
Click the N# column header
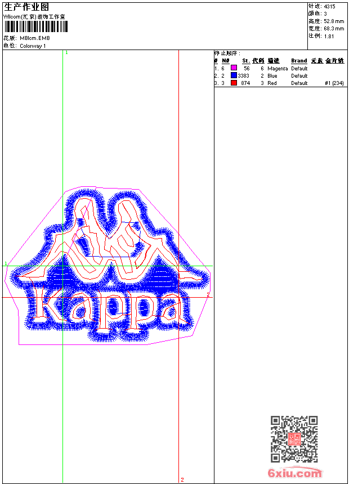point(226,61)
